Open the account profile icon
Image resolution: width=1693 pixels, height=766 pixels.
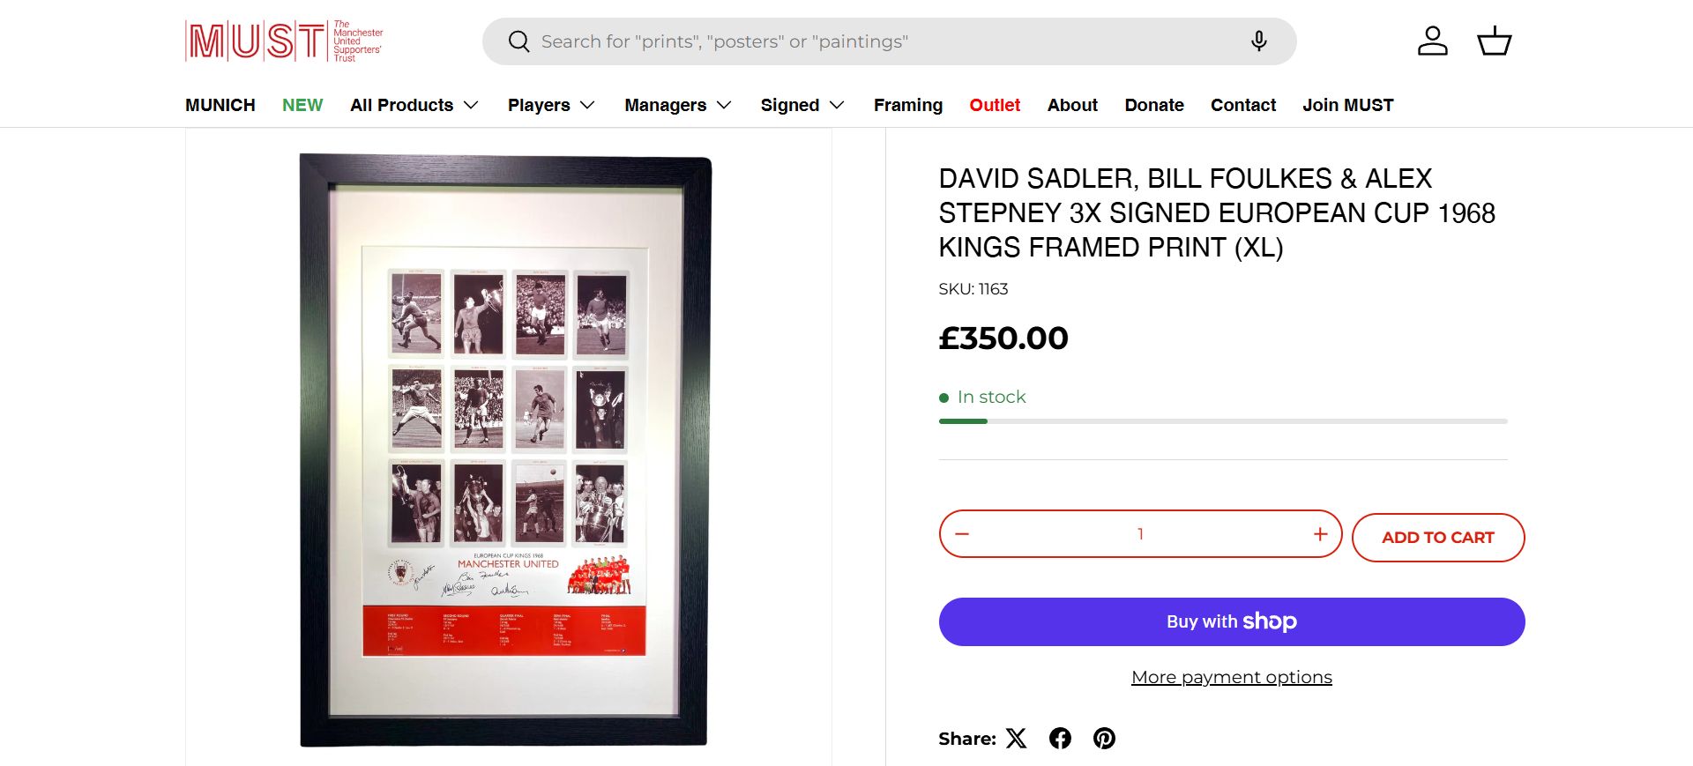1432,41
